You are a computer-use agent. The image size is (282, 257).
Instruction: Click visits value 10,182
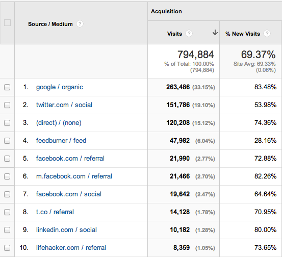pos(180,229)
